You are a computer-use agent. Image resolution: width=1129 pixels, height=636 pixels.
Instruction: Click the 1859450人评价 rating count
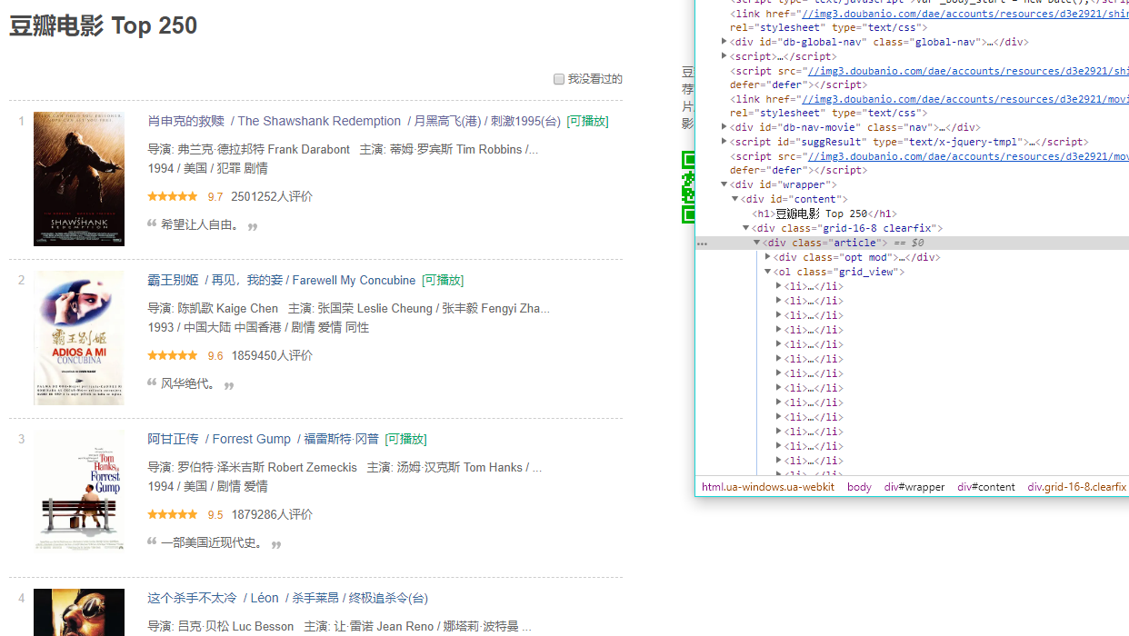tap(272, 355)
